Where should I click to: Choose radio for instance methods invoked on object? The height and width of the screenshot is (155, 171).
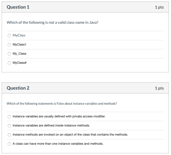[x=9, y=135]
